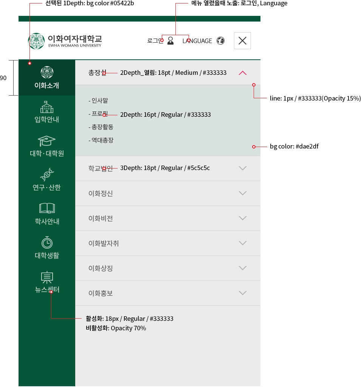361x387 pixels.
Task: Click the 이화비전 section title
Action: [101, 218]
